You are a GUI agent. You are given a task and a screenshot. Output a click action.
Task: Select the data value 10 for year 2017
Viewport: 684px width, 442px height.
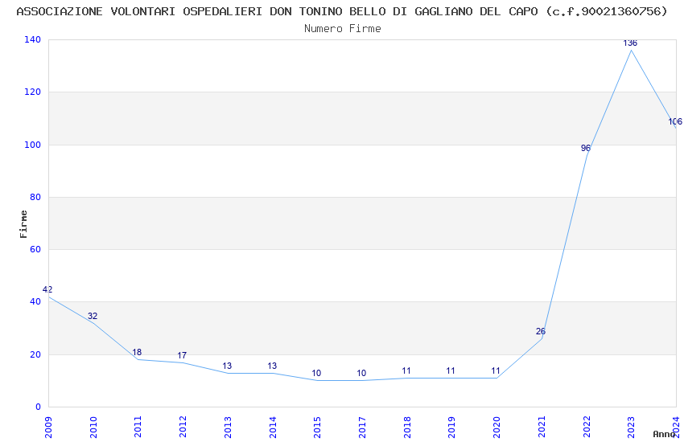pos(361,373)
